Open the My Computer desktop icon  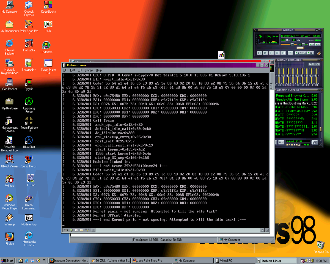click(10, 7)
